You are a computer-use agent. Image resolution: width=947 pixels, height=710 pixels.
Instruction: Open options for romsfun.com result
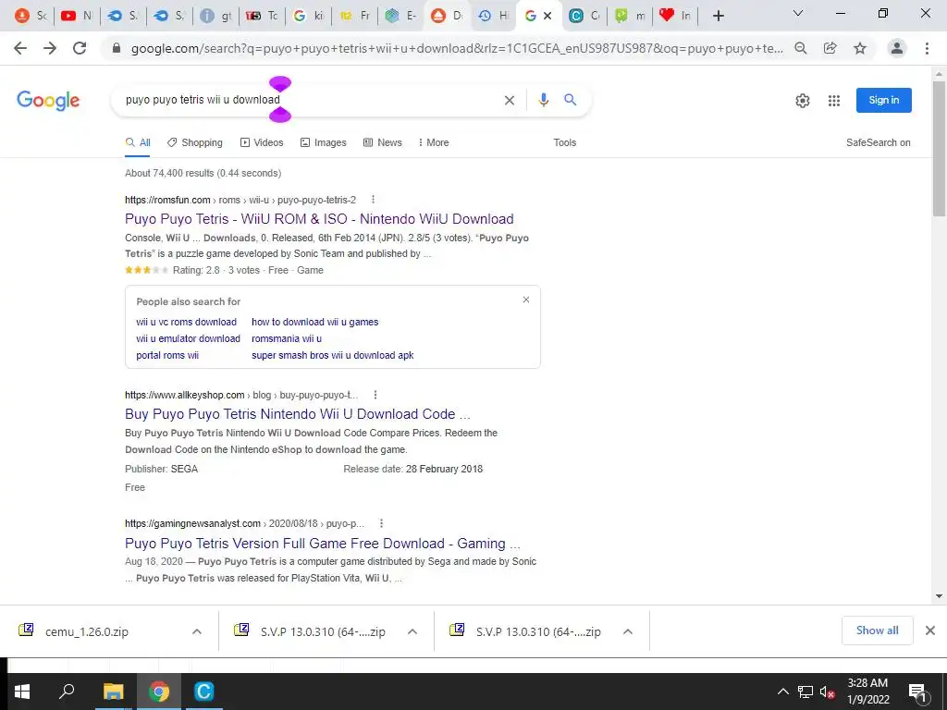tap(374, 200)
